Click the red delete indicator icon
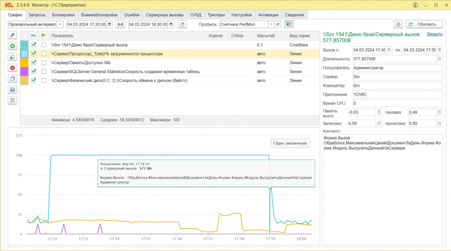 click(x=12, y=68)
